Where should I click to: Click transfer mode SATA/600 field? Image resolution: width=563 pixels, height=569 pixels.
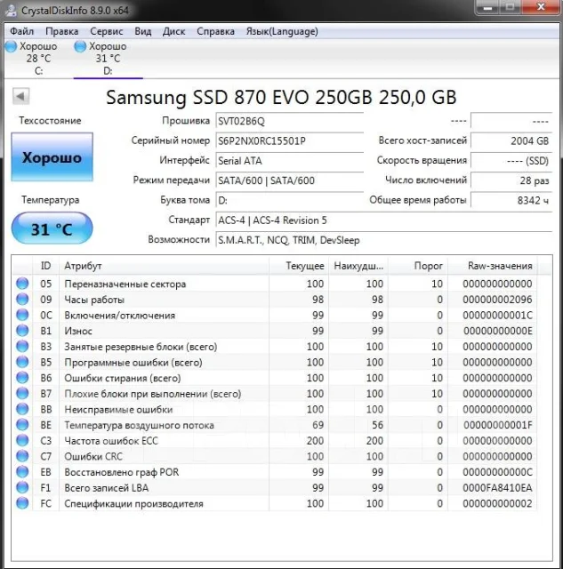pyautogui.click(x=290, y=180)
